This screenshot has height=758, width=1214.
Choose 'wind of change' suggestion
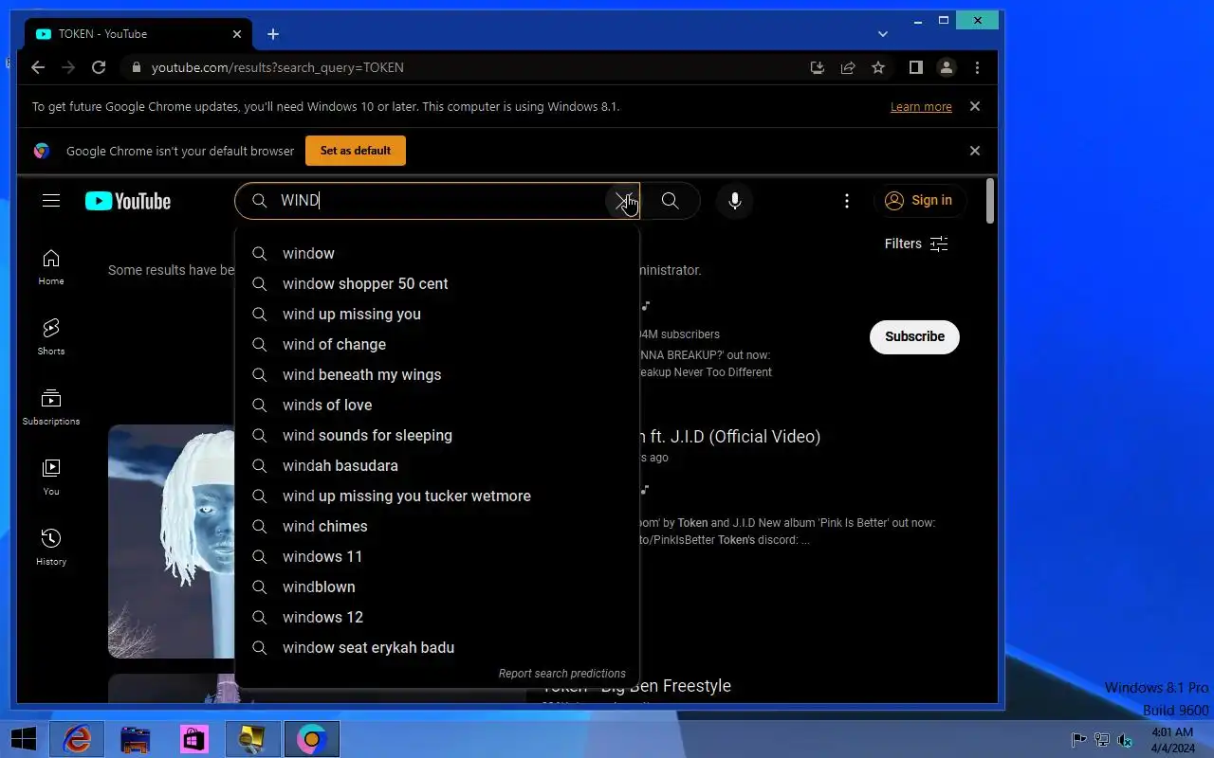tap(437, 344)
